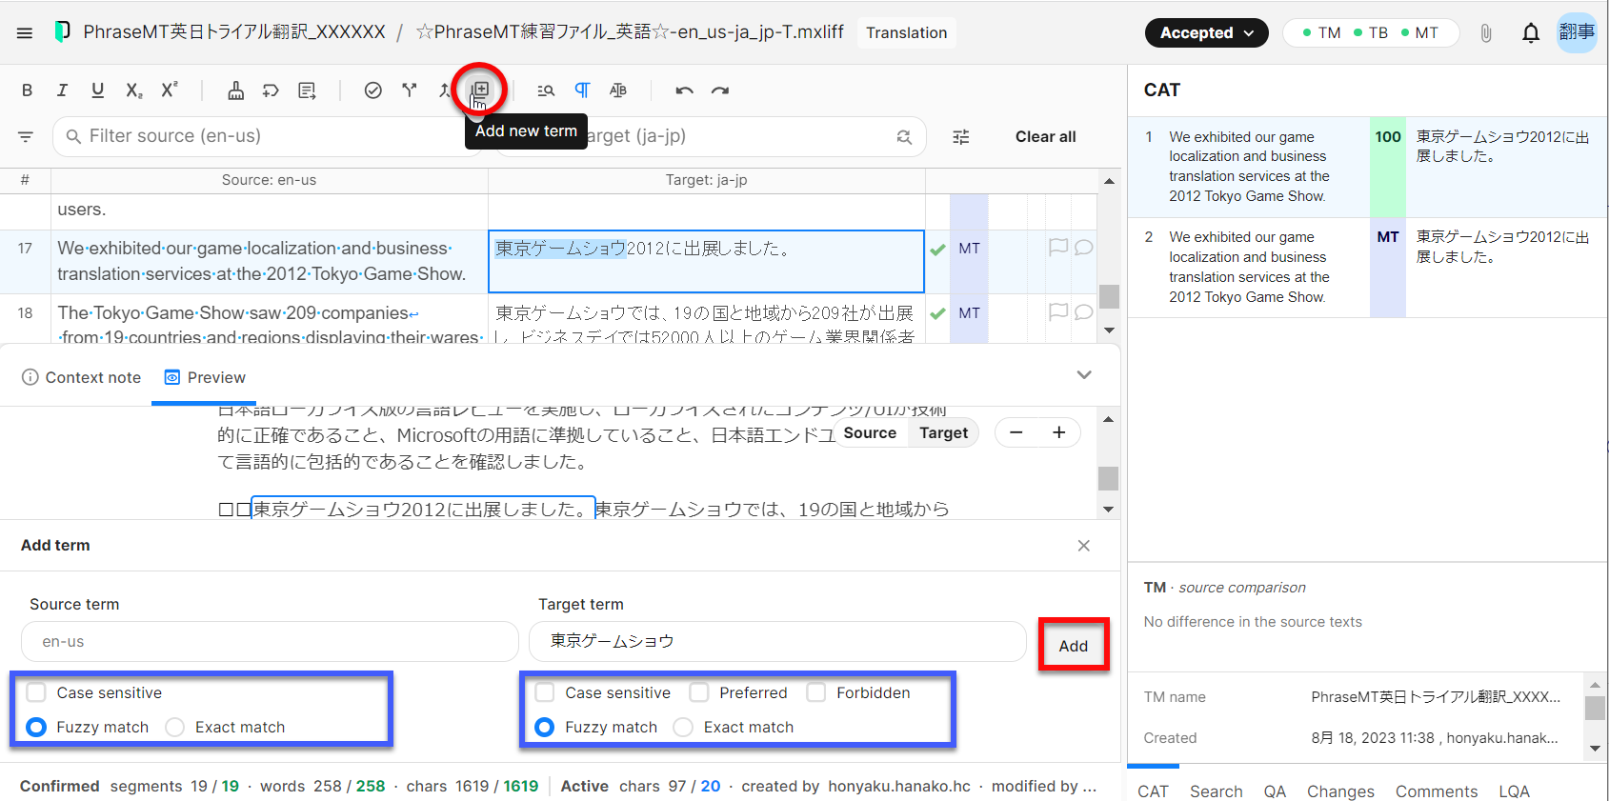
Task: Apply Italic formatting from toolbar
Action: 62,90
